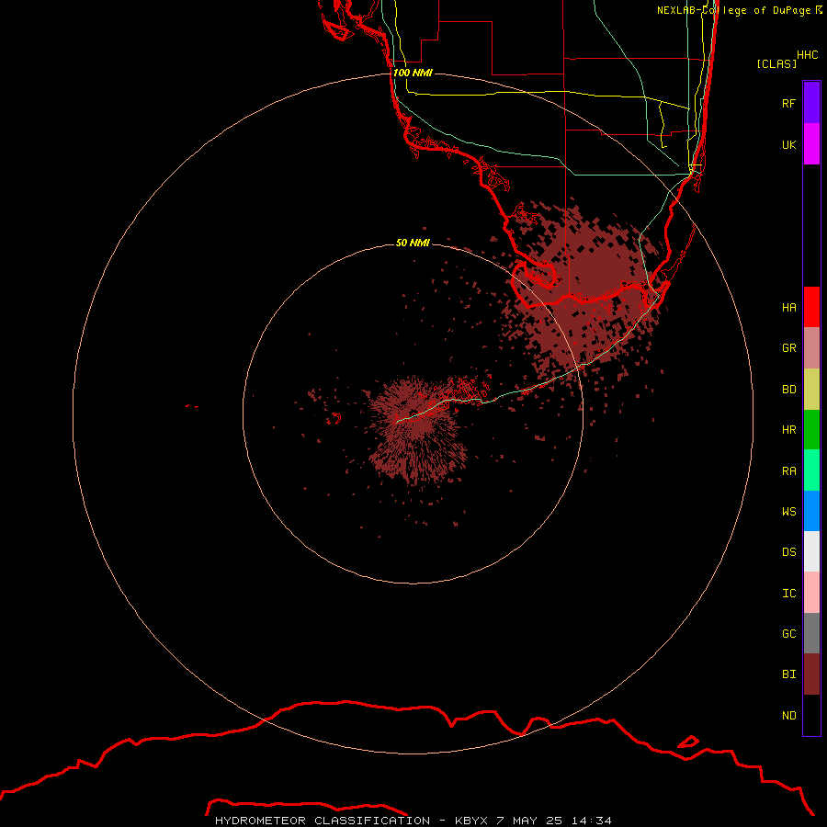
Task: Click the HYDROMETEOR CLASSIFICATION title text
Action: click(x=323, y=821)
